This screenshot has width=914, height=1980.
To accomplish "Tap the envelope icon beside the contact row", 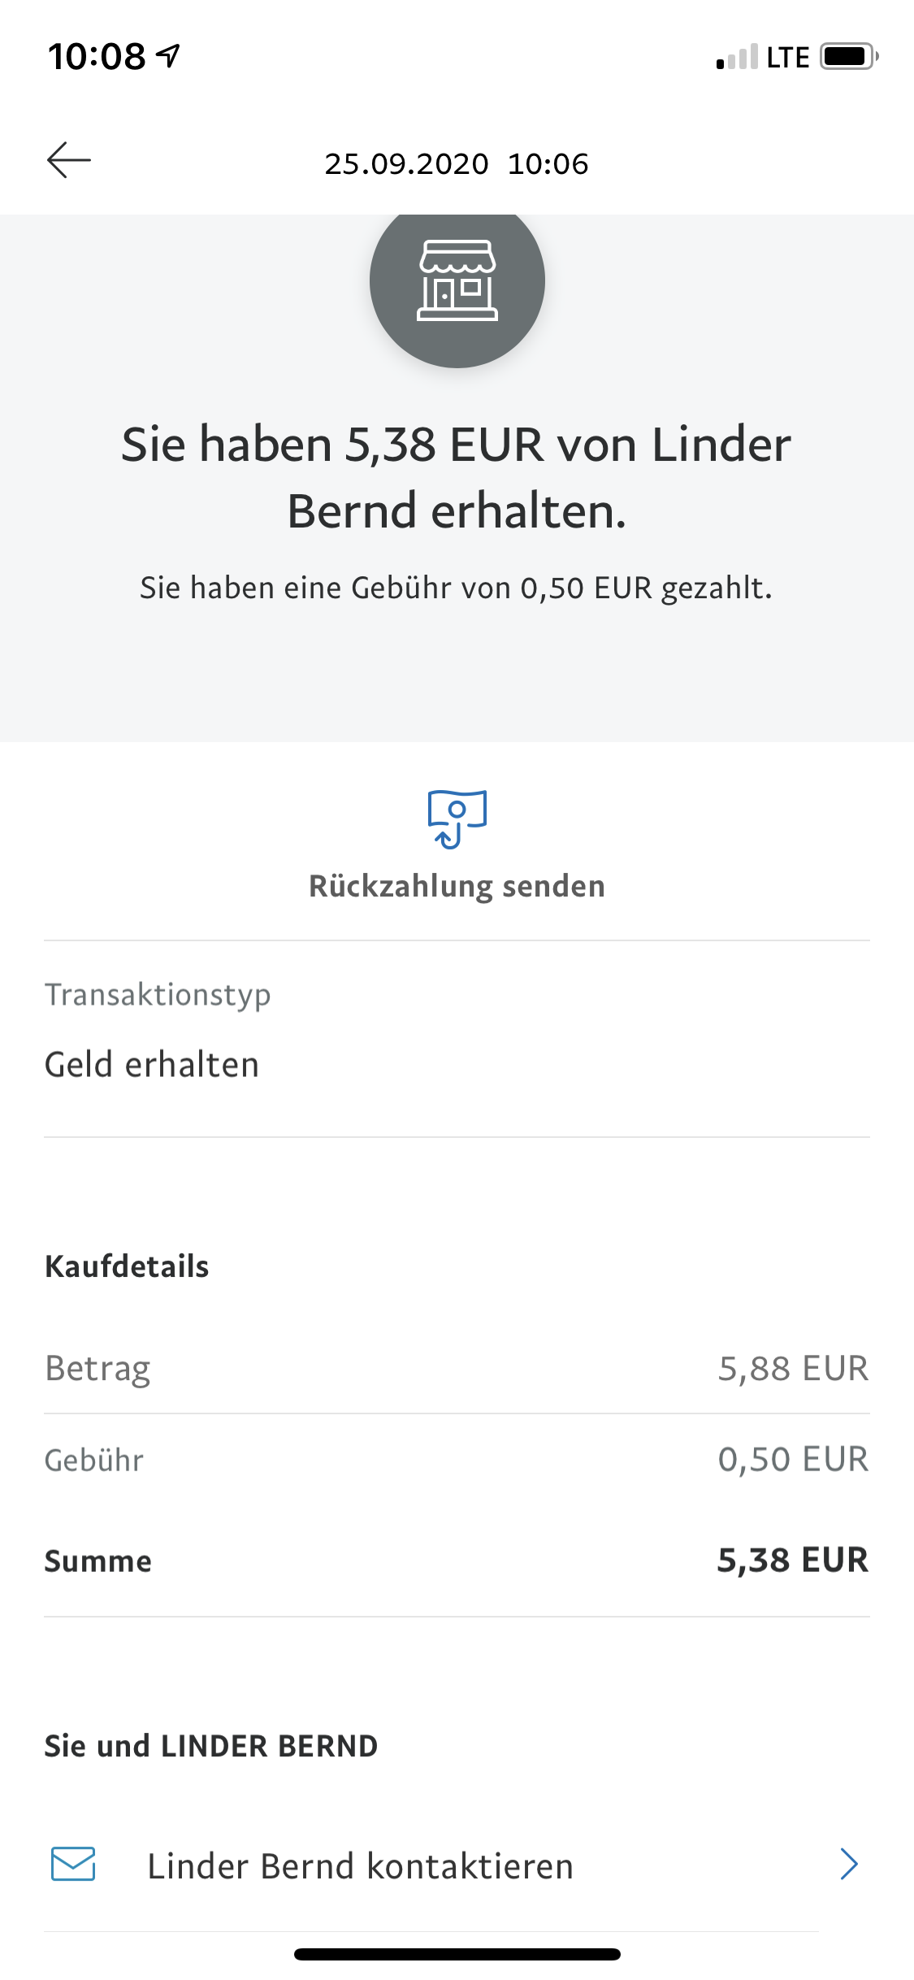I will tap(73, 1864).
